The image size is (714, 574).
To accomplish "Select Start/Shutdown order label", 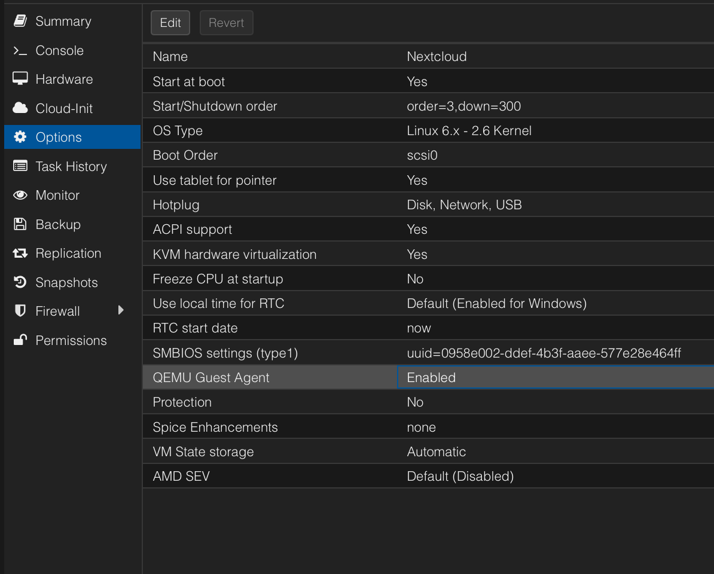I will coord(215,106).
